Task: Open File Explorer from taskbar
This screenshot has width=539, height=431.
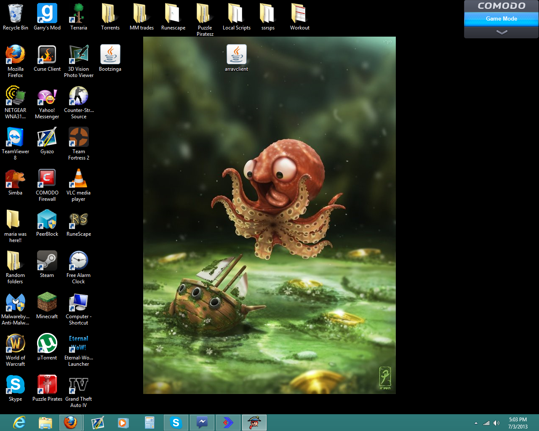Action: [x=45, y=423]
